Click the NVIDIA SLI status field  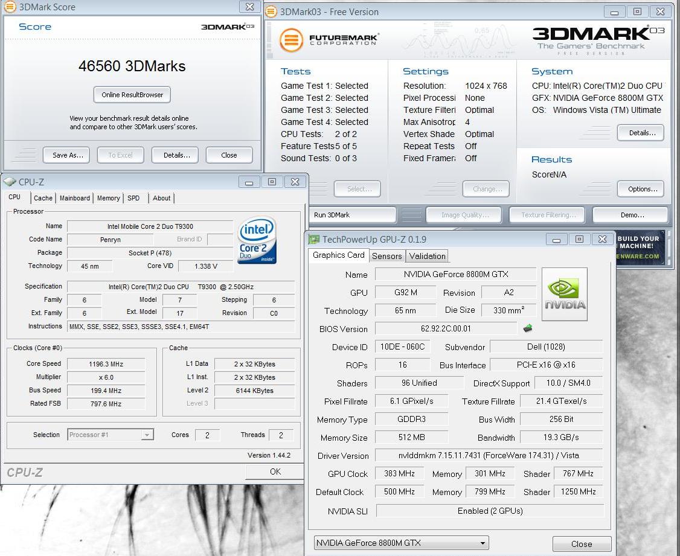pos(490,511)
